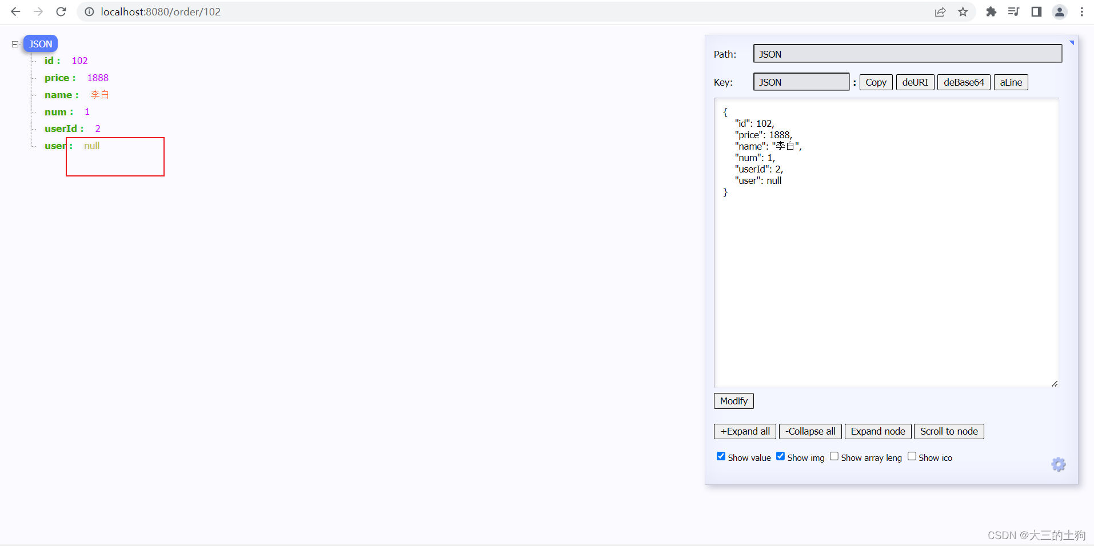The image size is (1094, 546).
Task: Click the Scroll to node button
Action: coord(949,431)
